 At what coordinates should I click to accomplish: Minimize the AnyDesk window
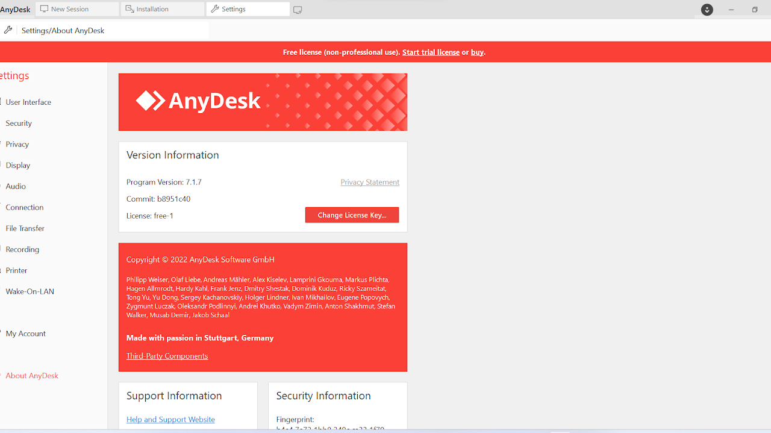click(x=731, y=10)
